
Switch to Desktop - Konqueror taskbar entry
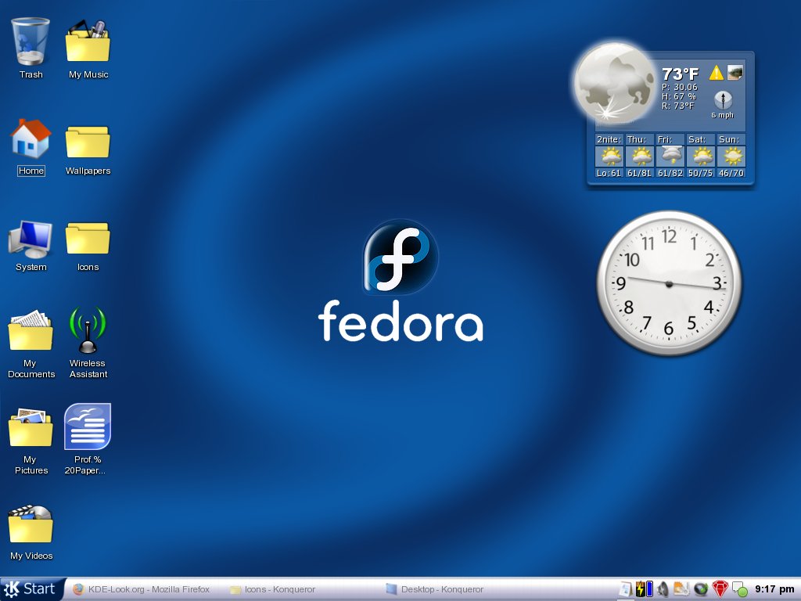[x=435, y=589]
